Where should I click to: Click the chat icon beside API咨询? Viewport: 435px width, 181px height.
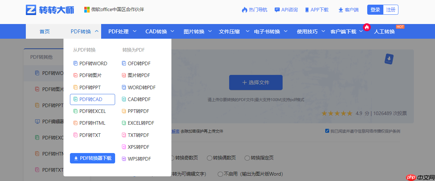(x=277, y=10)
